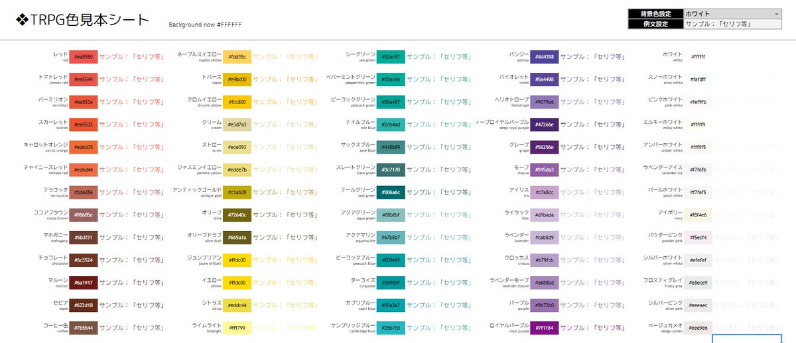
Task: Pick the バーミリオン #ea553a swatch
Action: [x=84, y=102]
